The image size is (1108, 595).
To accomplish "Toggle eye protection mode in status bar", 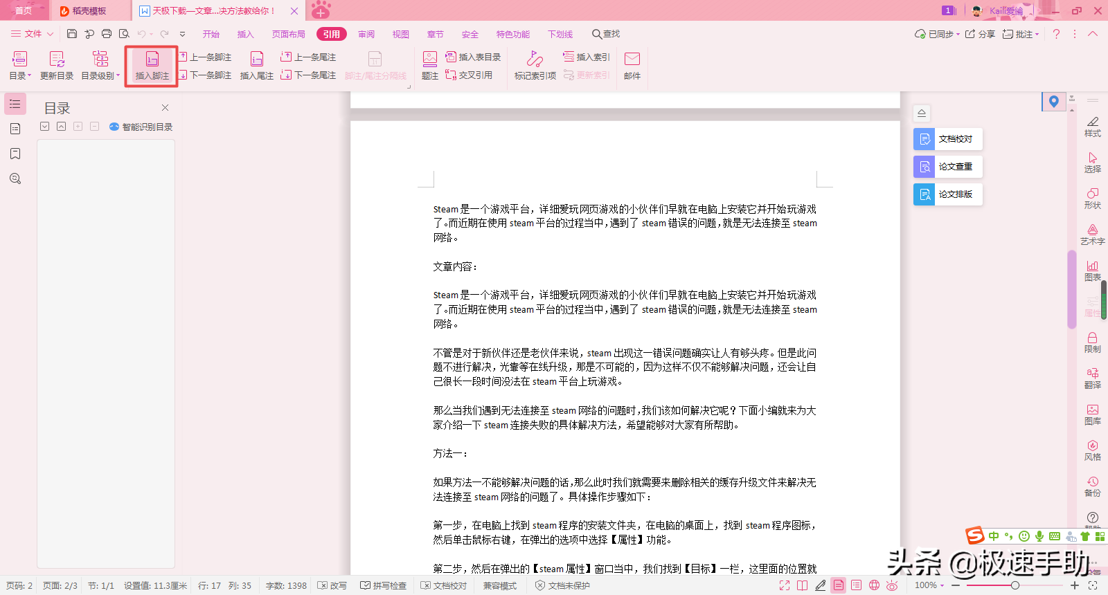I will 892,585.
